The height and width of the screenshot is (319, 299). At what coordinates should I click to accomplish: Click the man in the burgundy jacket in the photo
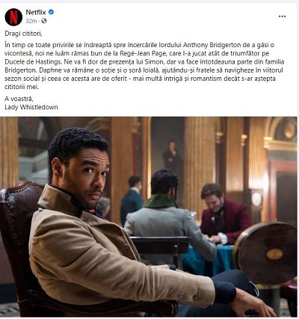(x=223, y=215)
